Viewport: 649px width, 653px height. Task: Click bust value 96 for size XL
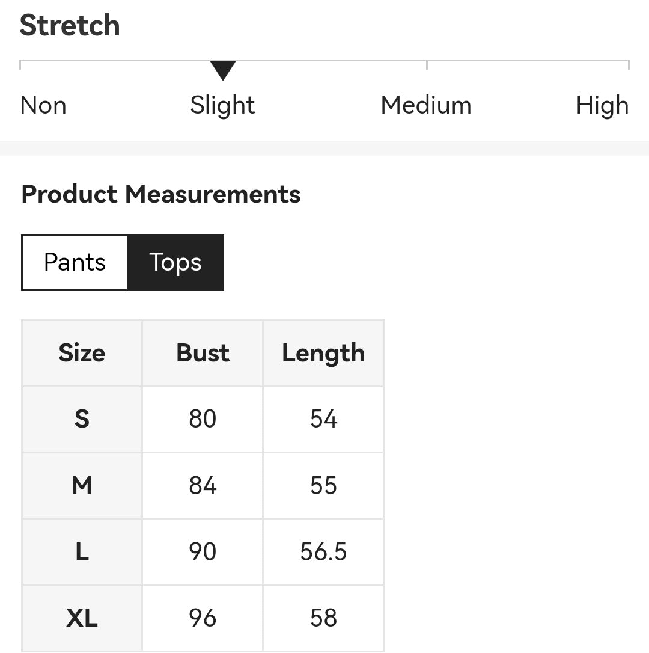tap(203, 618)
